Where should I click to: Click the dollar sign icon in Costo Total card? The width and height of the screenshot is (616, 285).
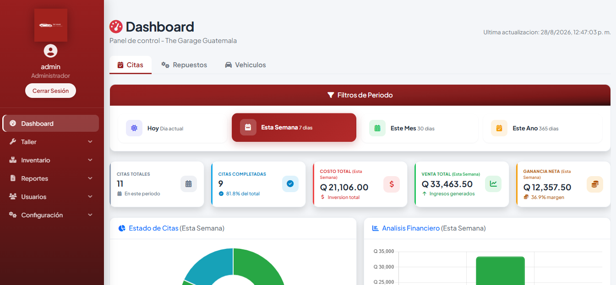click(392, 184)
